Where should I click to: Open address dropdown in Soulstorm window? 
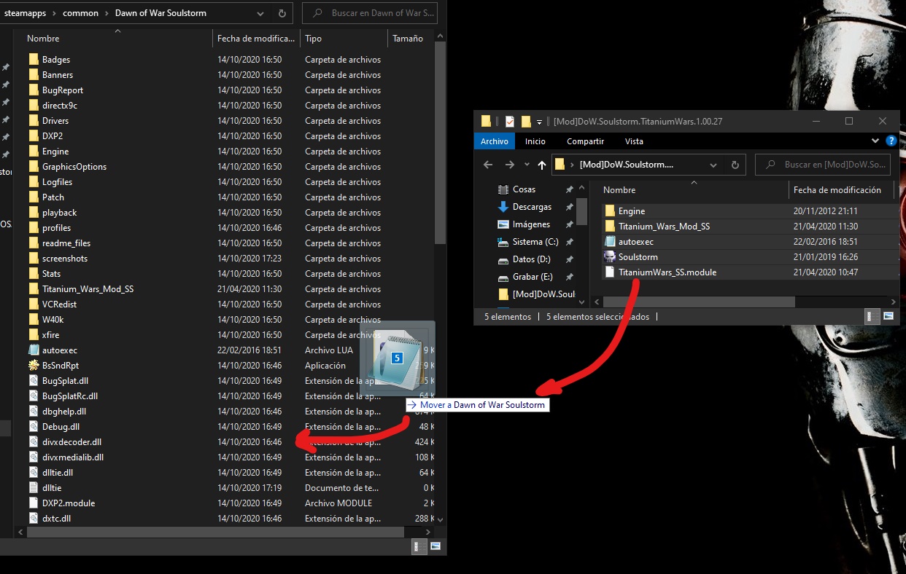pyautogui.click(x=262, y=13)
